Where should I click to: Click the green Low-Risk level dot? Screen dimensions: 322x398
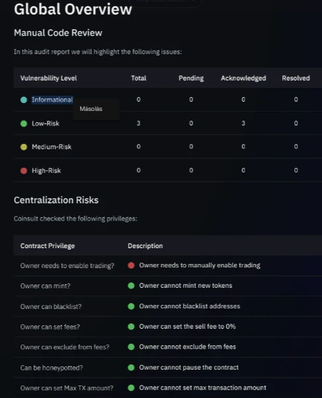coord(24,123)
